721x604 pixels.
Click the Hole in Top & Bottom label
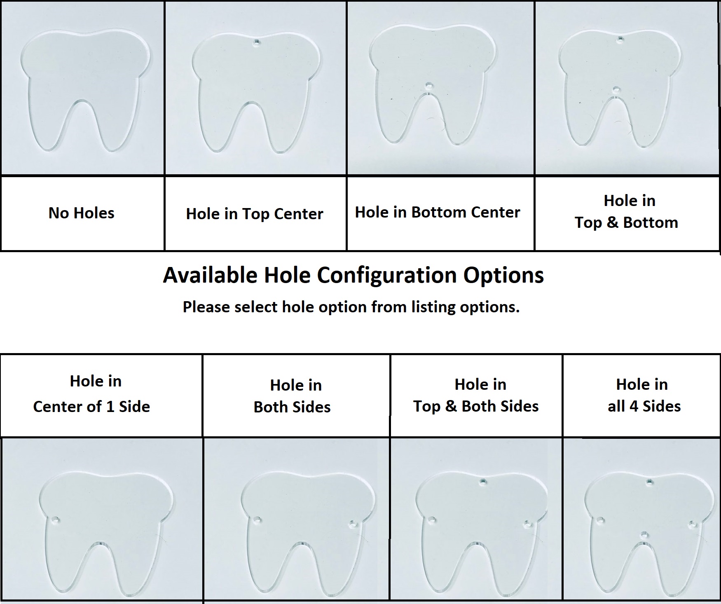pos(627,211)
